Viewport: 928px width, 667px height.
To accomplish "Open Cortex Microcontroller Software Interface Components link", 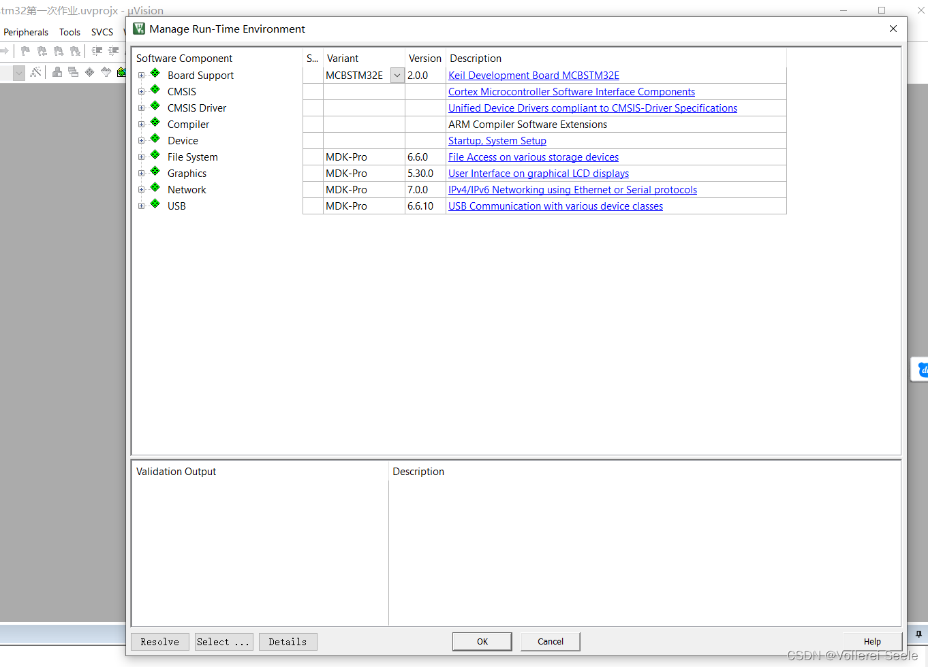I will tap(572, 92).
